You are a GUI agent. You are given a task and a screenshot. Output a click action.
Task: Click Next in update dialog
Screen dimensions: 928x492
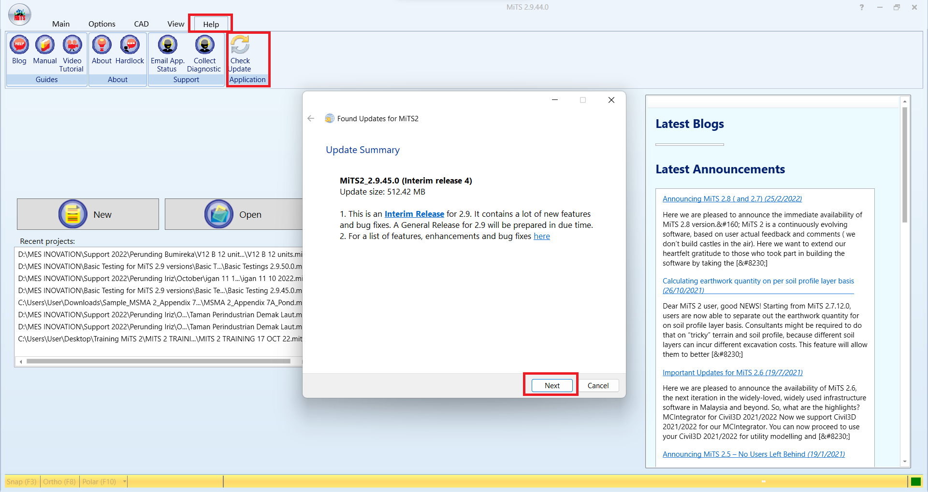(552, 385)
